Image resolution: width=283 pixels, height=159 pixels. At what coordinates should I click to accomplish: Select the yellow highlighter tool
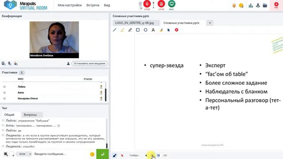pos(122,30)
